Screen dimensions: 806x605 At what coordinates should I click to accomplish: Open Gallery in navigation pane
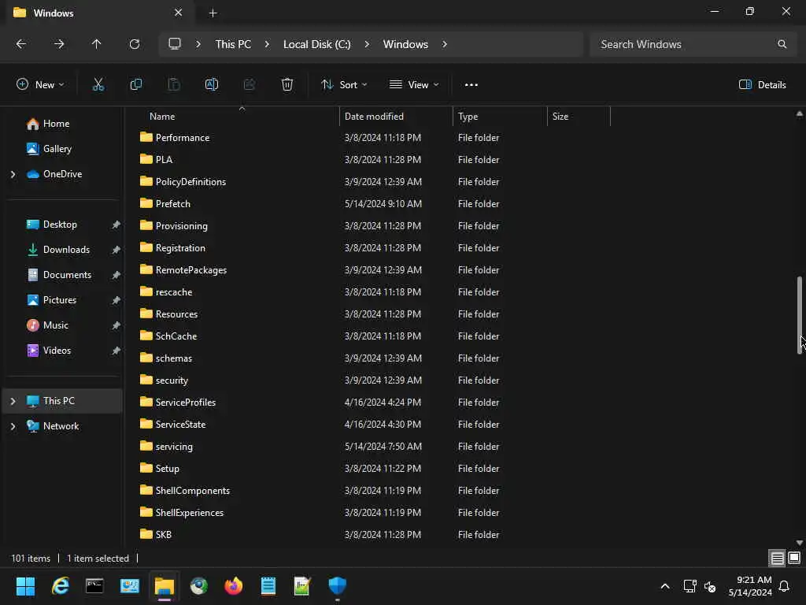[x=57, y=149]
